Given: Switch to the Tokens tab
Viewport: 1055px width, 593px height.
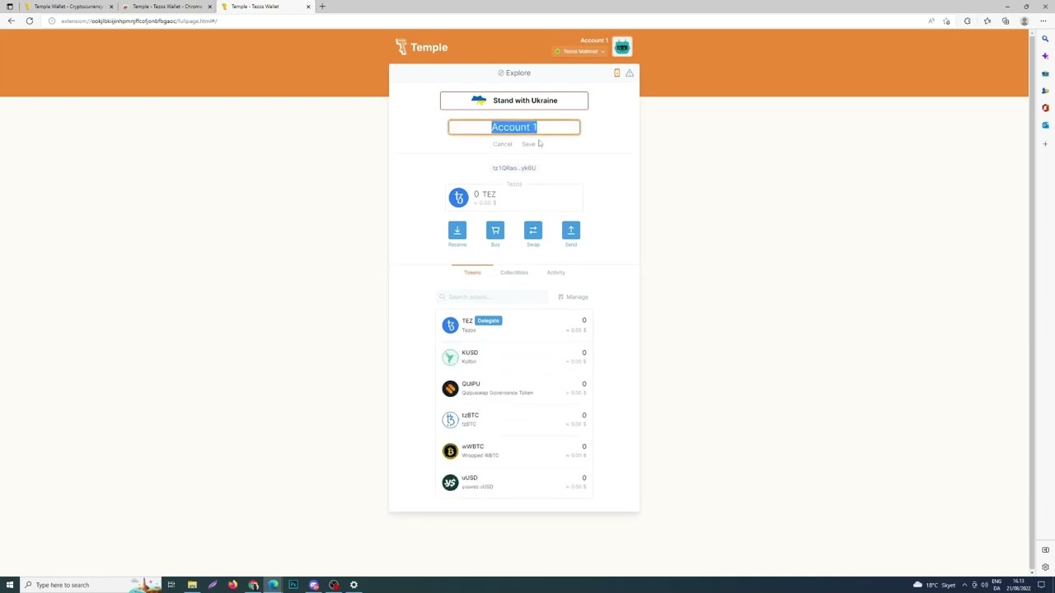Looking at the screenshot, I should pyautogui.click(x=472, y=273).
